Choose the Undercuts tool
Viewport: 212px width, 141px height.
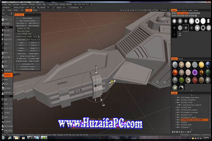(x=7, y=93)
